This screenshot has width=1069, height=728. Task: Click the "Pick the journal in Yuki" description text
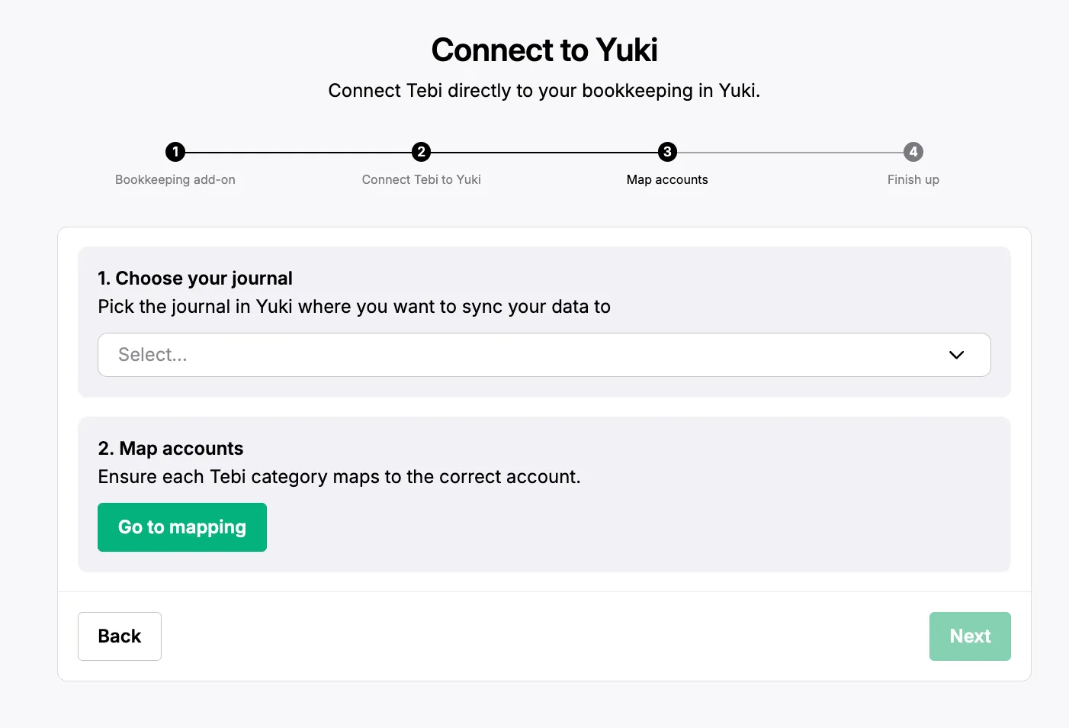click(354, 307)
